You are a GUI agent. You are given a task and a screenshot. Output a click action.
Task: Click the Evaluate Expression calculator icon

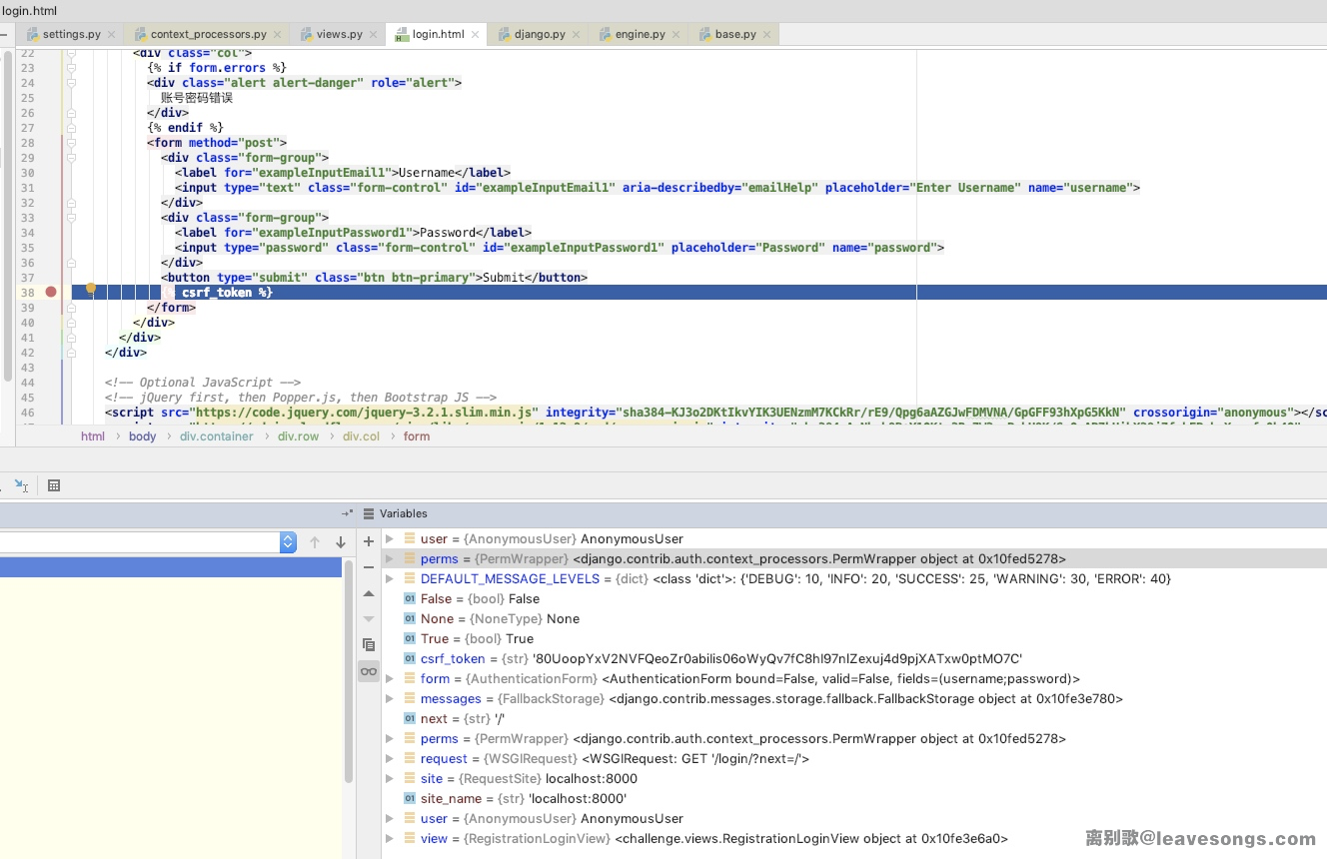pos(54,485)
